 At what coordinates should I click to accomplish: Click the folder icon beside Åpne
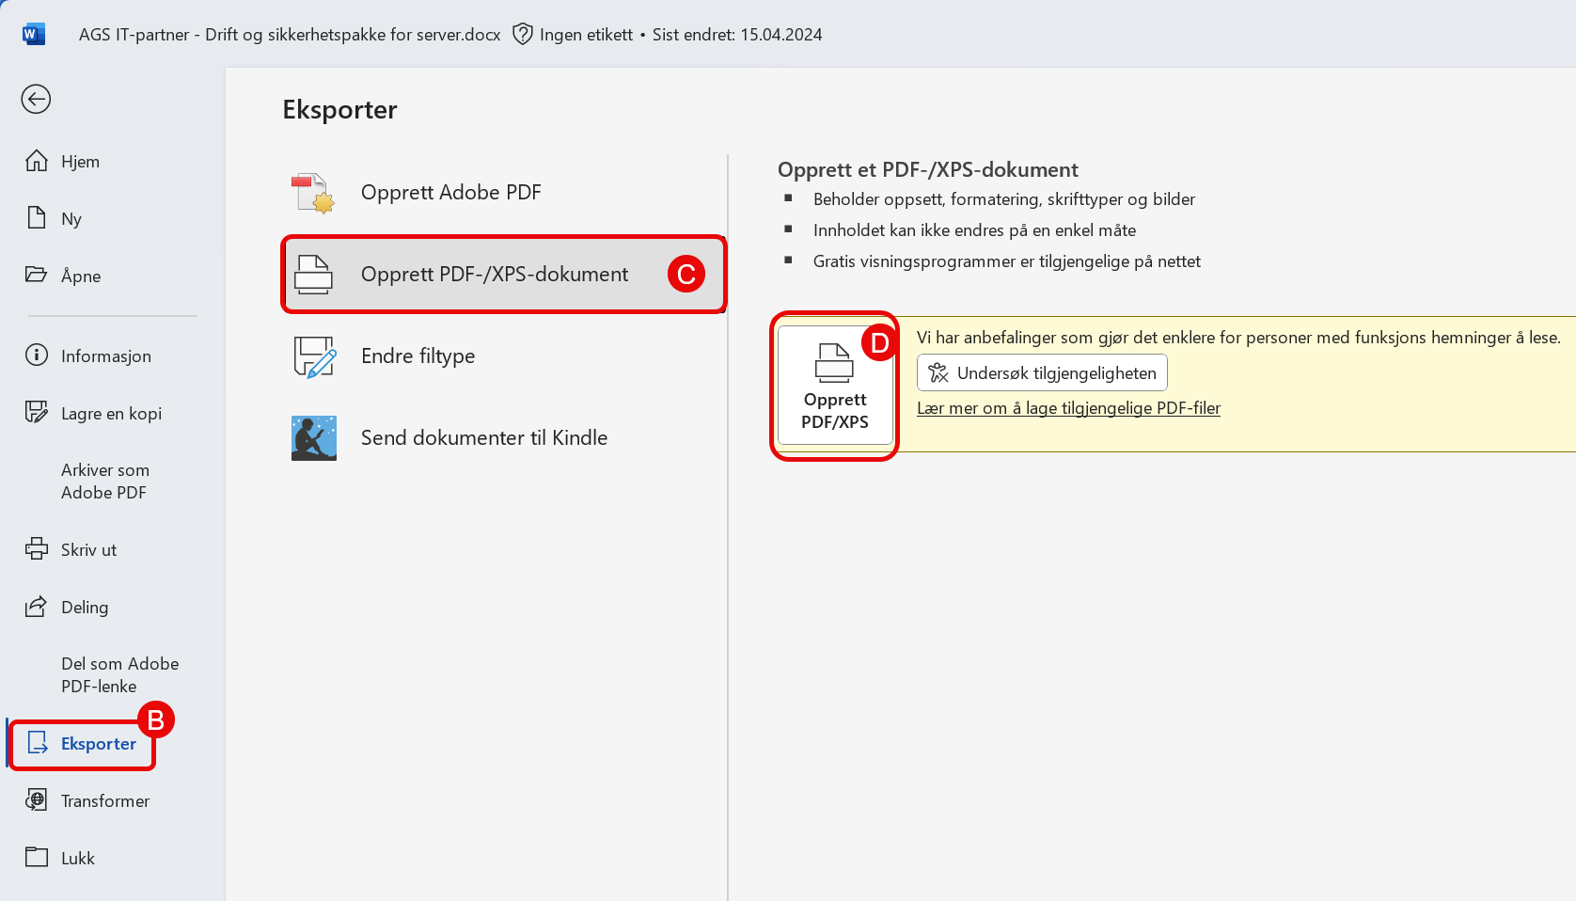pos(36,275)
